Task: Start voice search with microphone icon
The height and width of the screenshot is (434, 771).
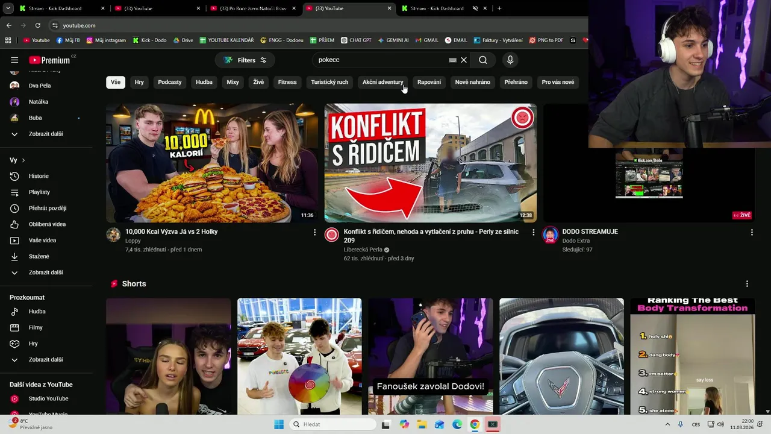Action: (510, 60)
